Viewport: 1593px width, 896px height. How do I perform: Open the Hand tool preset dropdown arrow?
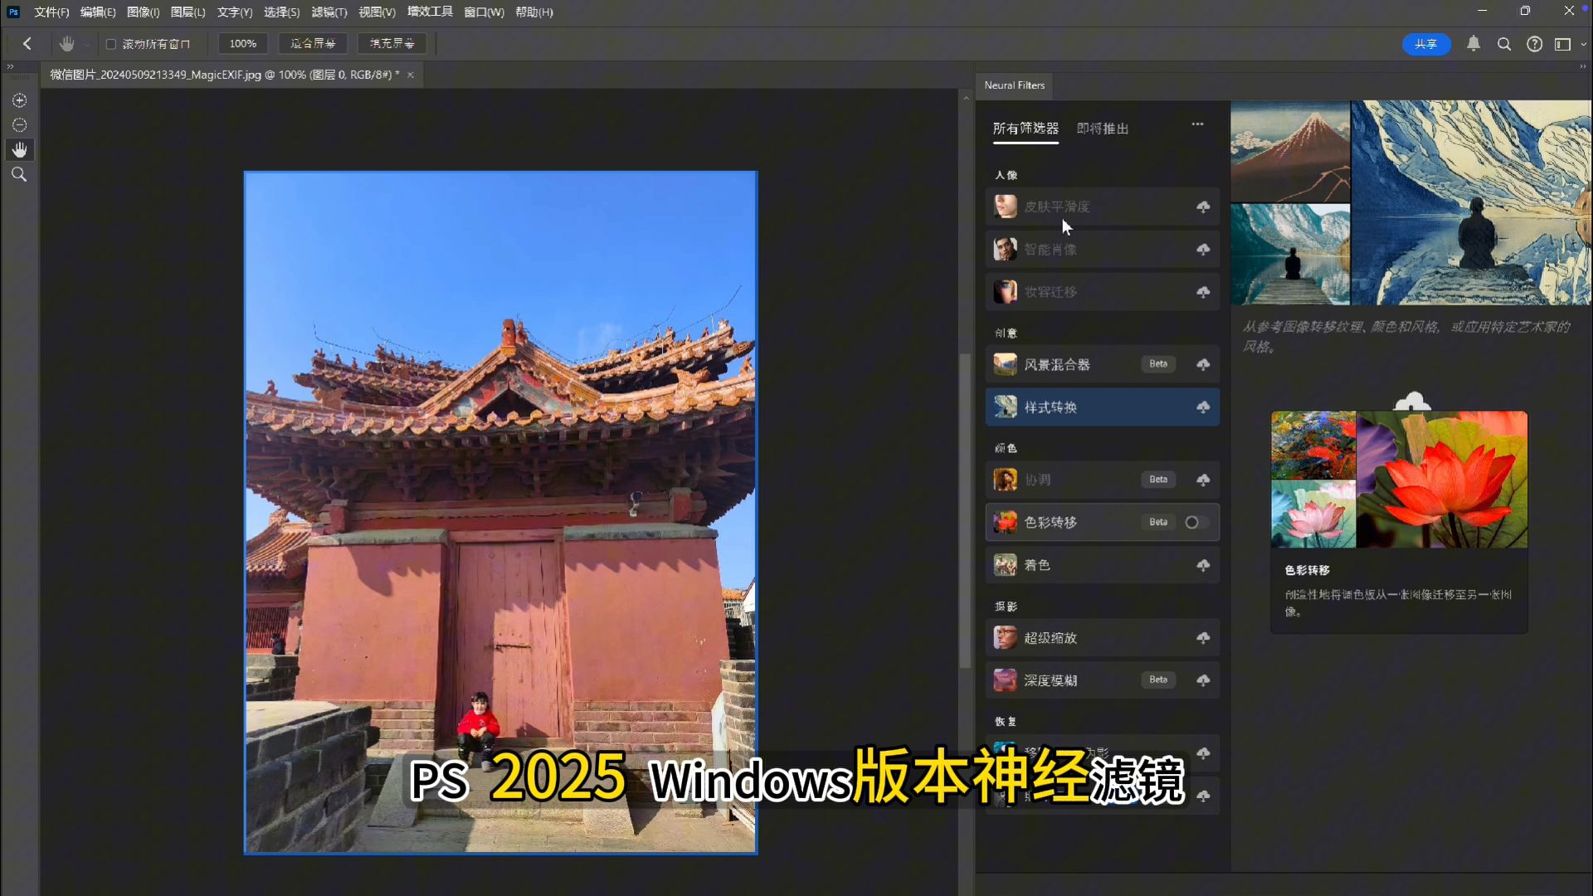click(x=86, y=44)
